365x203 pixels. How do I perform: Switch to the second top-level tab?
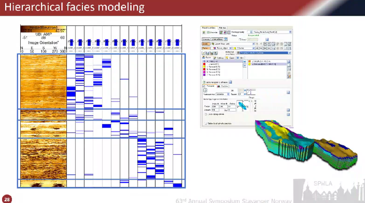tap(223, 27)
